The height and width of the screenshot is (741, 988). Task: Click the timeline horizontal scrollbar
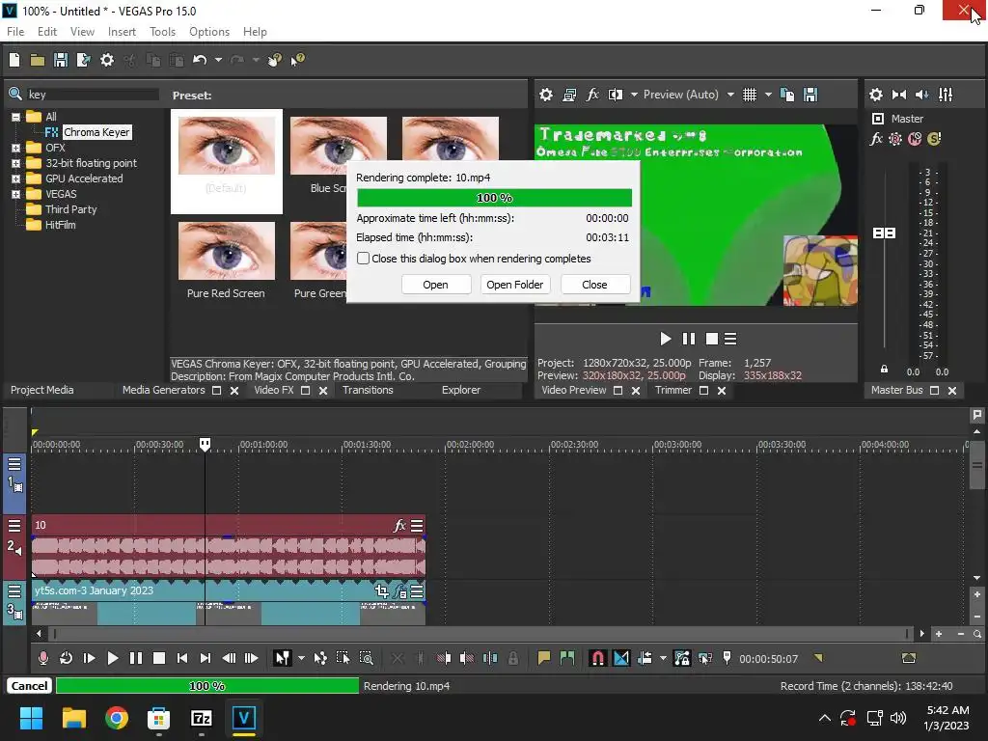click(x=480, y=634)
